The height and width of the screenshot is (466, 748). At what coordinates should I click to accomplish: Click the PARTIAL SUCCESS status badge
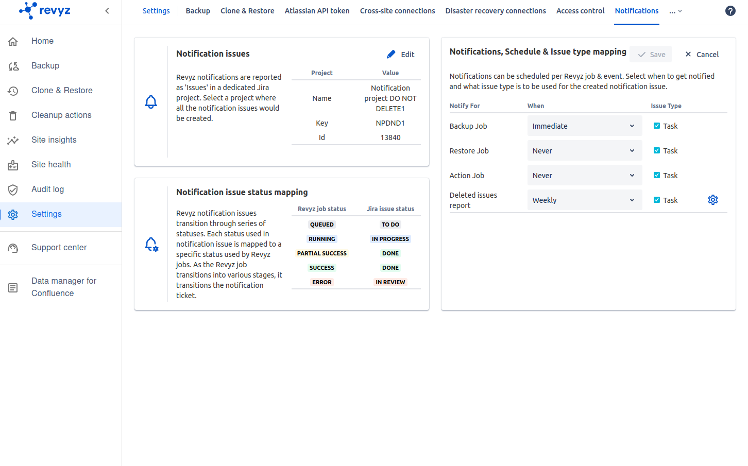[322, 253]
